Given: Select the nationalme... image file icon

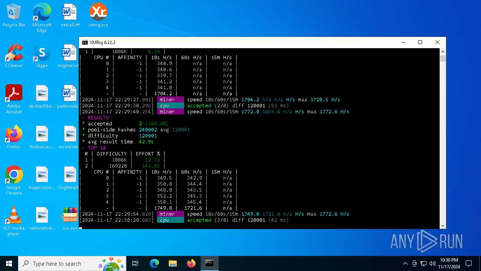Looking at the screenshot, I should [x=42, y=219].
